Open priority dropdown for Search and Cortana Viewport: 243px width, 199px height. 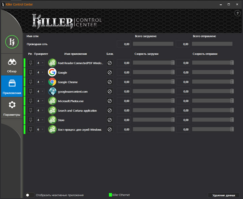pyautogui.click(x=40, y=110)
